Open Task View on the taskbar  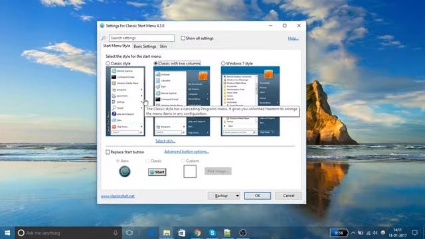pos(129,233)
